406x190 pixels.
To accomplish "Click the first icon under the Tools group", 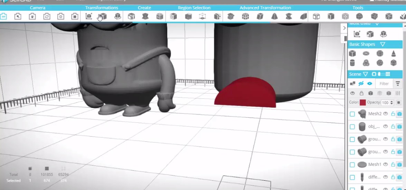I will pos(316,17).
